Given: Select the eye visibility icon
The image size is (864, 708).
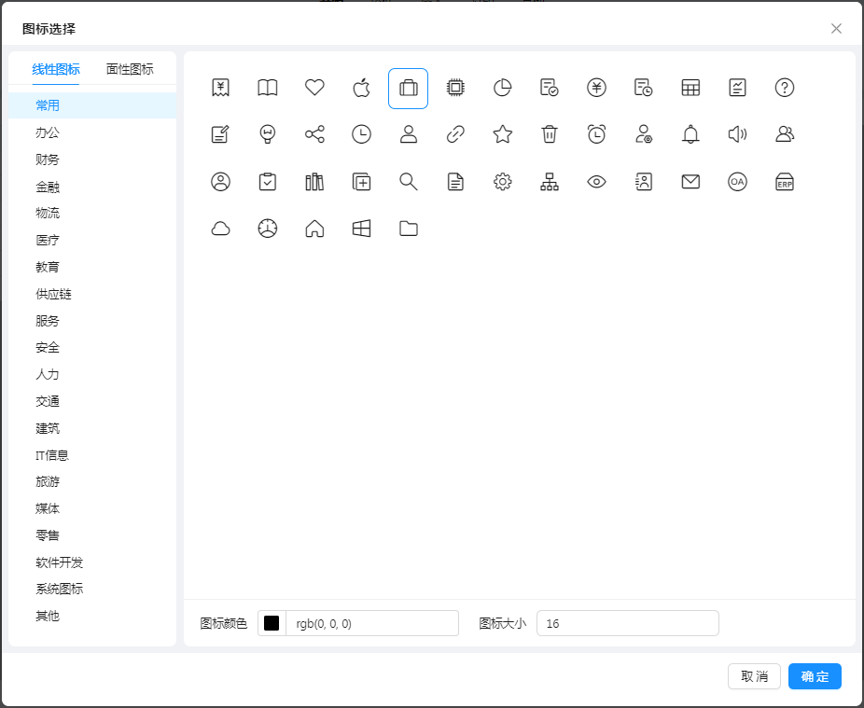Looking at the screenshot, I should point(596,182).
